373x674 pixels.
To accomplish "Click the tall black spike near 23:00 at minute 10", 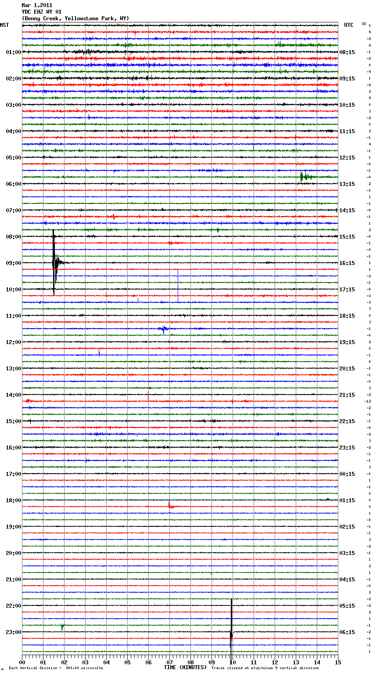I will pos(231,628).
